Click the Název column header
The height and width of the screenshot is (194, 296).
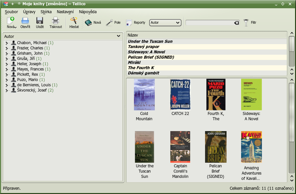tap(207, 35)
